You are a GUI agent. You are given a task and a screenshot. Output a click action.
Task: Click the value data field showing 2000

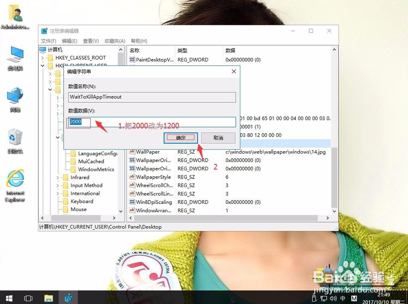(x=78, y=121)
